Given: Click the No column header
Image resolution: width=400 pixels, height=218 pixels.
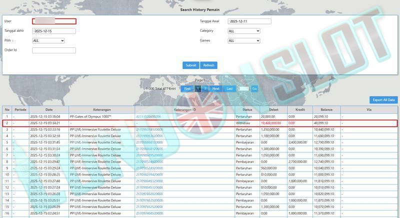Looking at the screenshot, I should click(7, 110).
